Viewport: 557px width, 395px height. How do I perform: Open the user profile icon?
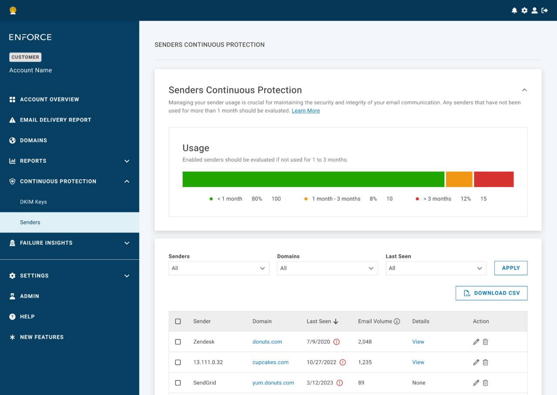click(x=534, y=10)
